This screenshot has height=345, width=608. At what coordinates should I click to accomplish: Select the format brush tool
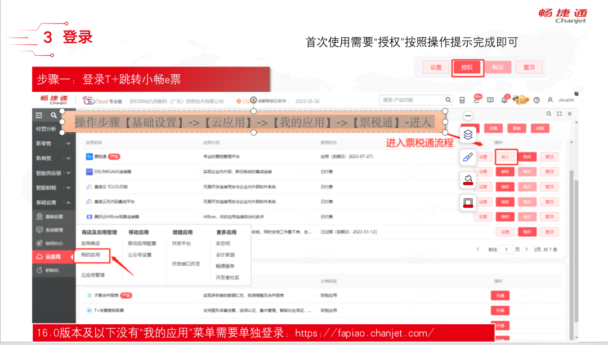point(468,158)
